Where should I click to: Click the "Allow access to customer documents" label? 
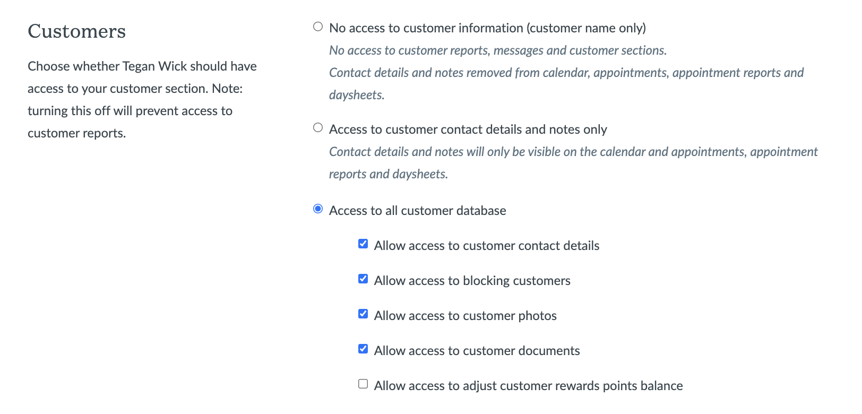pos(477,351)
